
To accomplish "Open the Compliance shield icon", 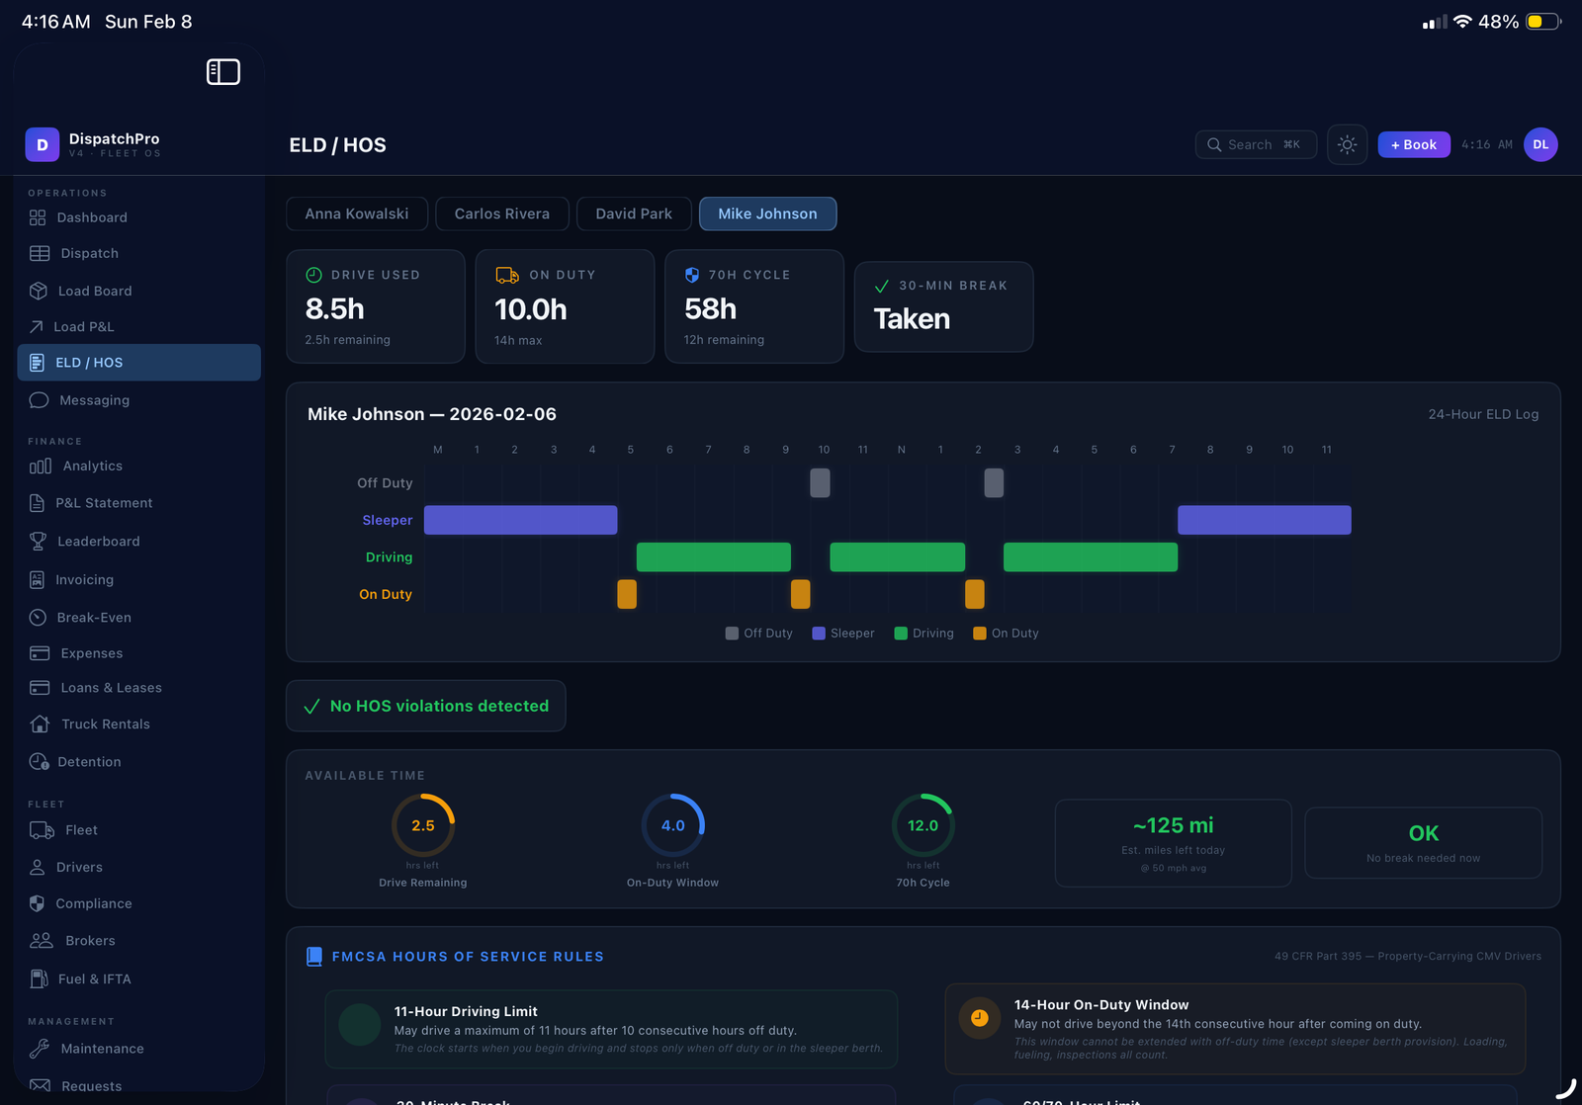I will (x=38, y=903).
